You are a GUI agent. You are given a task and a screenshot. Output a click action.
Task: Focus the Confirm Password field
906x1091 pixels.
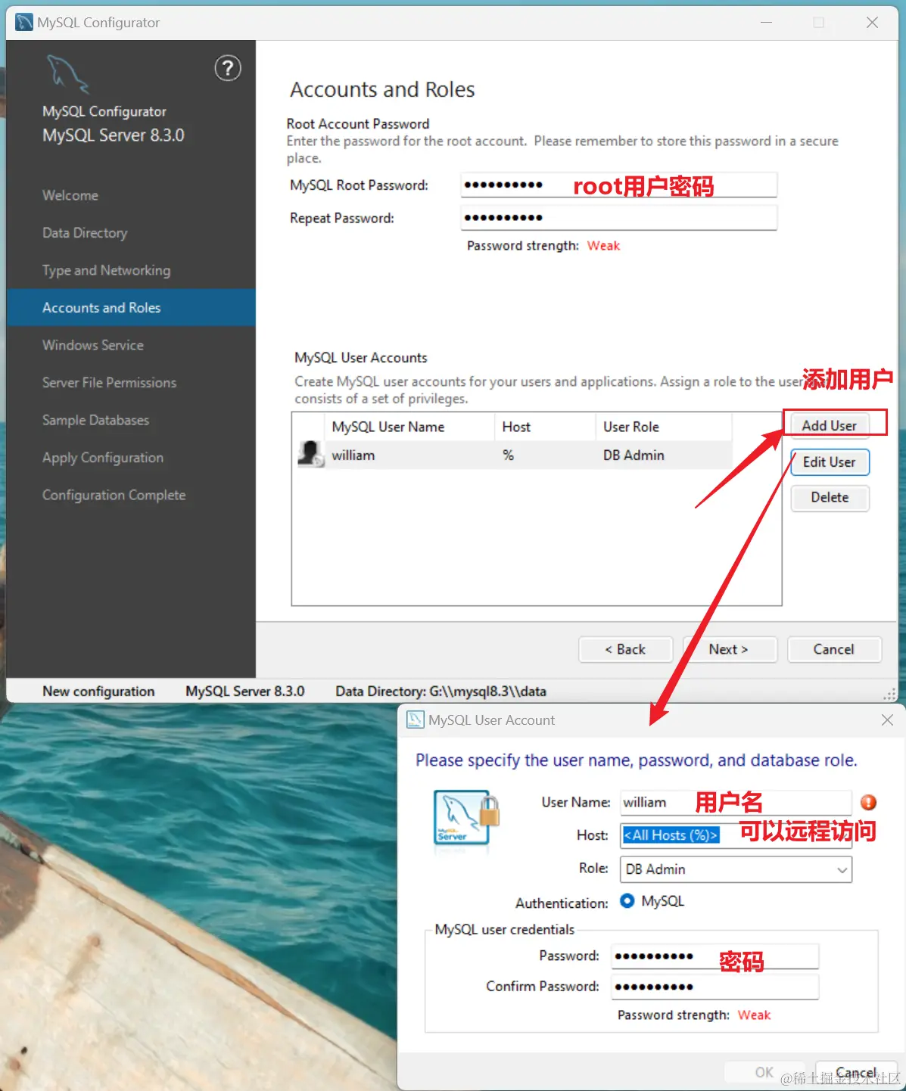click(715, 987)
